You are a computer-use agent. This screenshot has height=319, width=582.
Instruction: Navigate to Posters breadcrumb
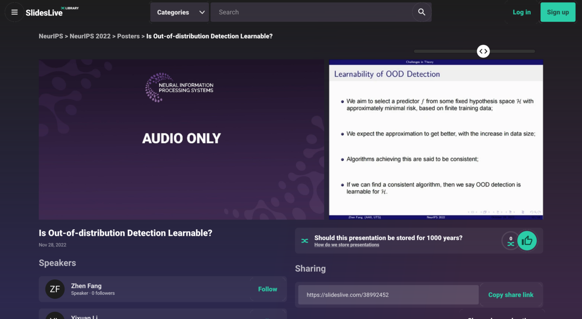tap(129, 36)
